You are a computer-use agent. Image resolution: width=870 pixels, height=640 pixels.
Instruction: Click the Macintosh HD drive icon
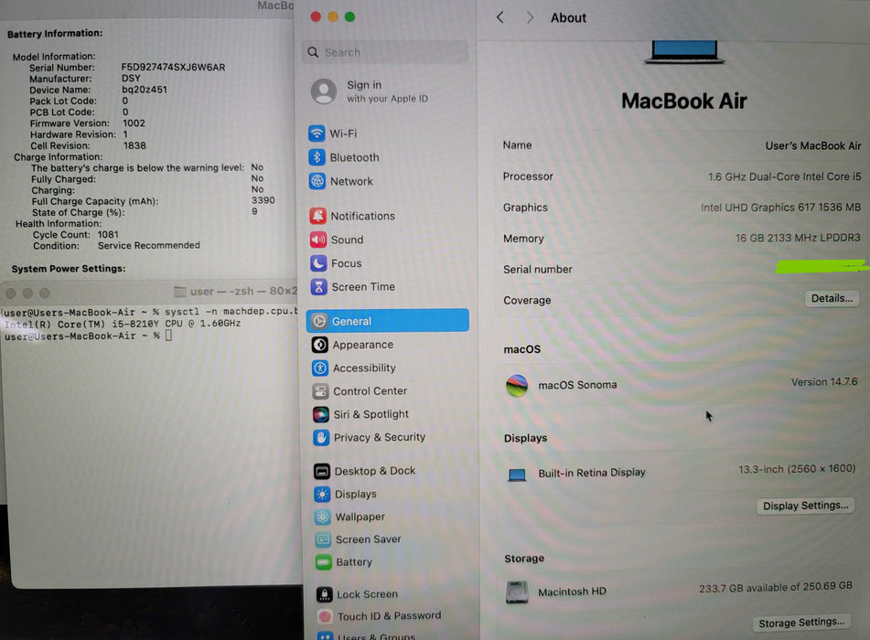click(x=517, y=592)
